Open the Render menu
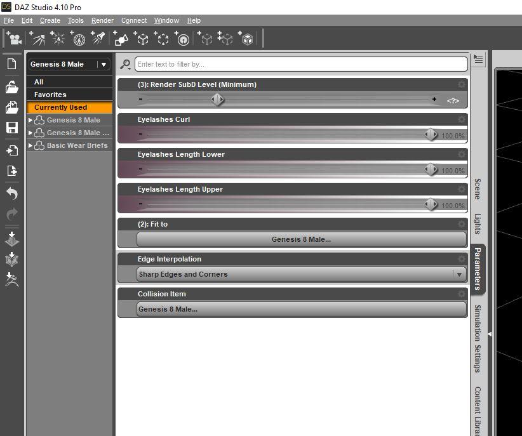The image size is (522, 436). click(x=102, y=21)
